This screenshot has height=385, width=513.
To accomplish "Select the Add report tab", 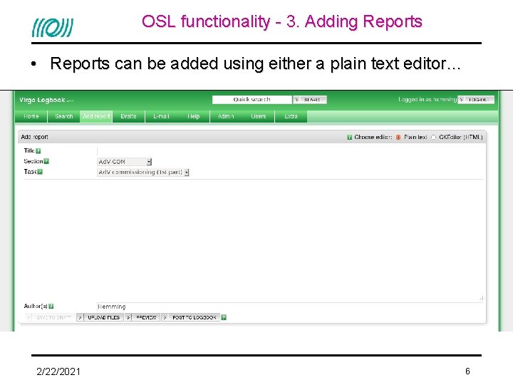I will point(96,116).
